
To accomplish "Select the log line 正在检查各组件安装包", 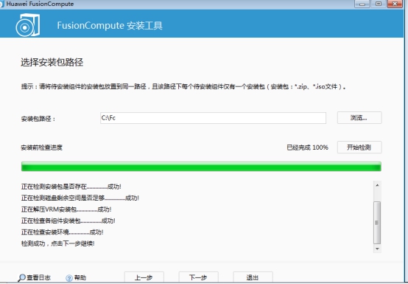I will tap(68, 221).
